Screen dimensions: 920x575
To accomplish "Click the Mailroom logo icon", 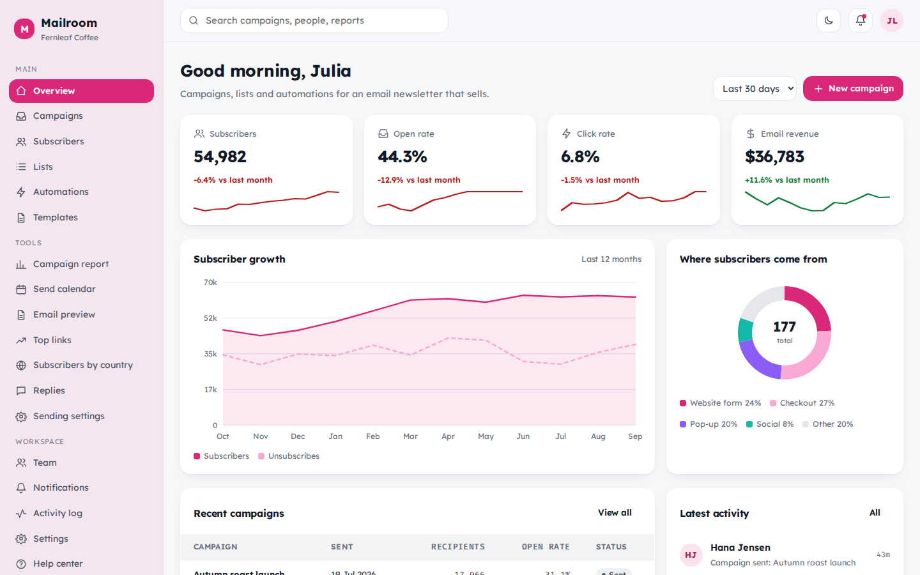I will (24, 29).
